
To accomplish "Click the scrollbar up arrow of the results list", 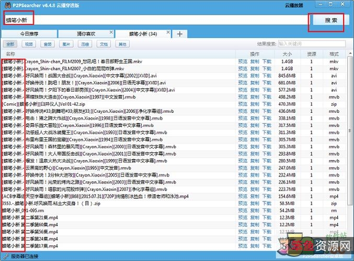I will pos(350,54).
